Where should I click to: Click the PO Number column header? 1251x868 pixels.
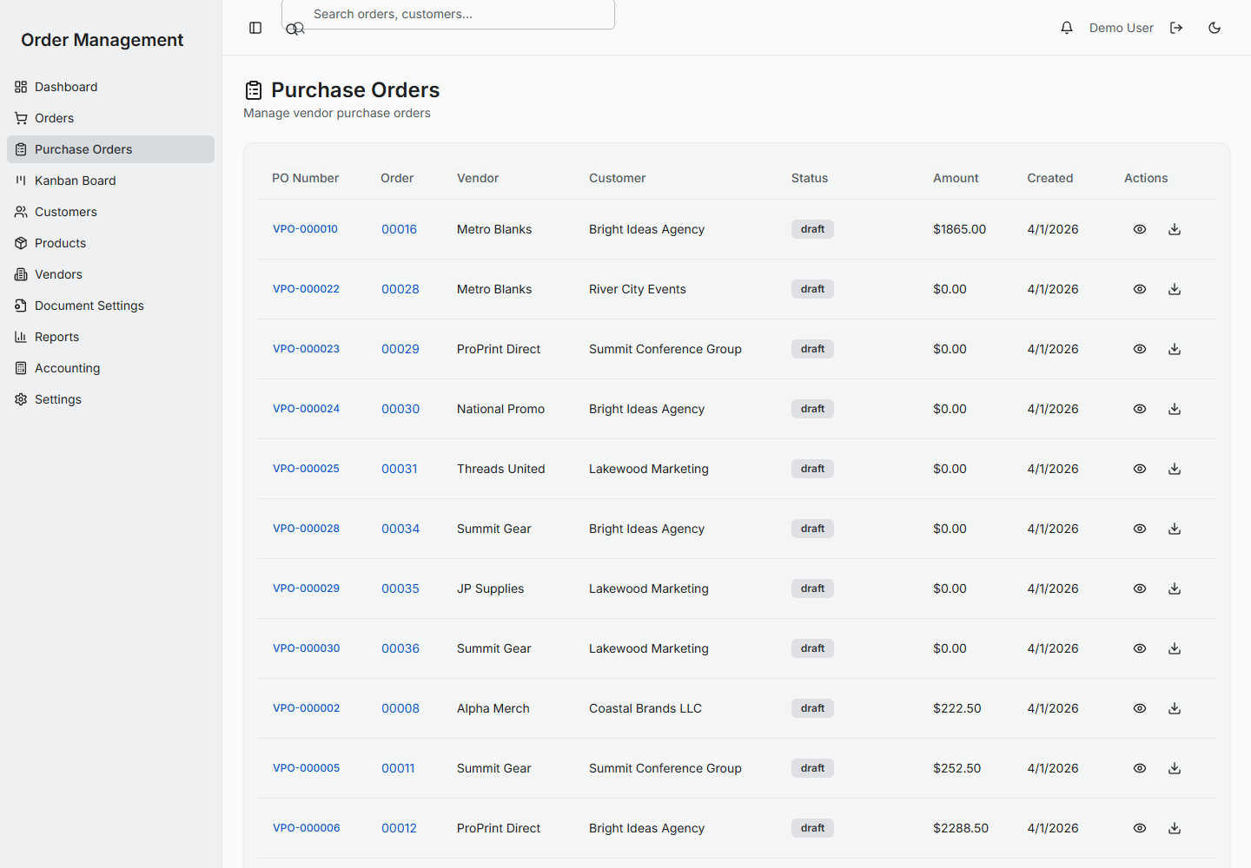pos(305,178)
